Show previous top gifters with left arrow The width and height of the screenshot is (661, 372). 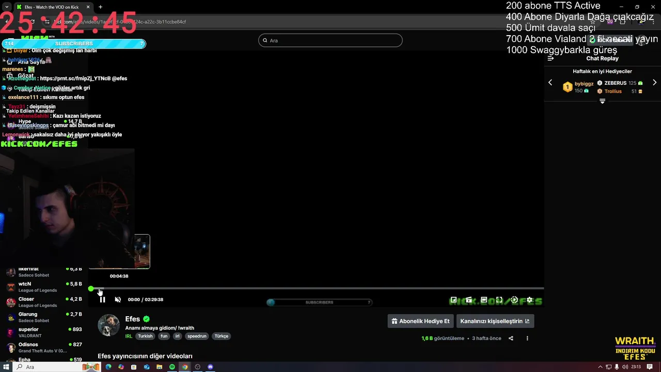coord(550,83)
